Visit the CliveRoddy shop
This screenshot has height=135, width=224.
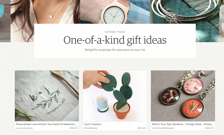pos(91,128)
